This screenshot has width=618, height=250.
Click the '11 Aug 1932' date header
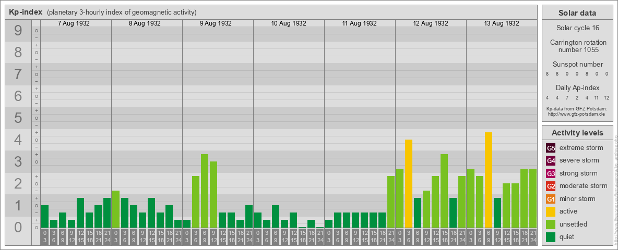[x=360, y=23]
